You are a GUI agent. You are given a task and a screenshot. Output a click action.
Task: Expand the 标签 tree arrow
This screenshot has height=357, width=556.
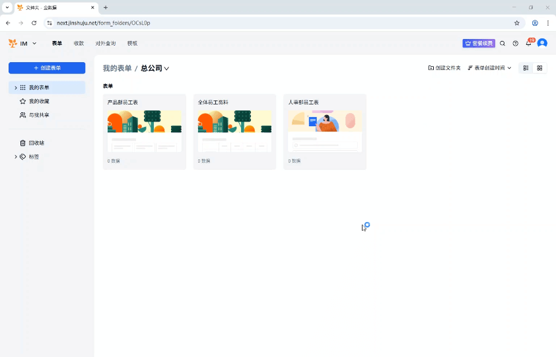(16, 157)
